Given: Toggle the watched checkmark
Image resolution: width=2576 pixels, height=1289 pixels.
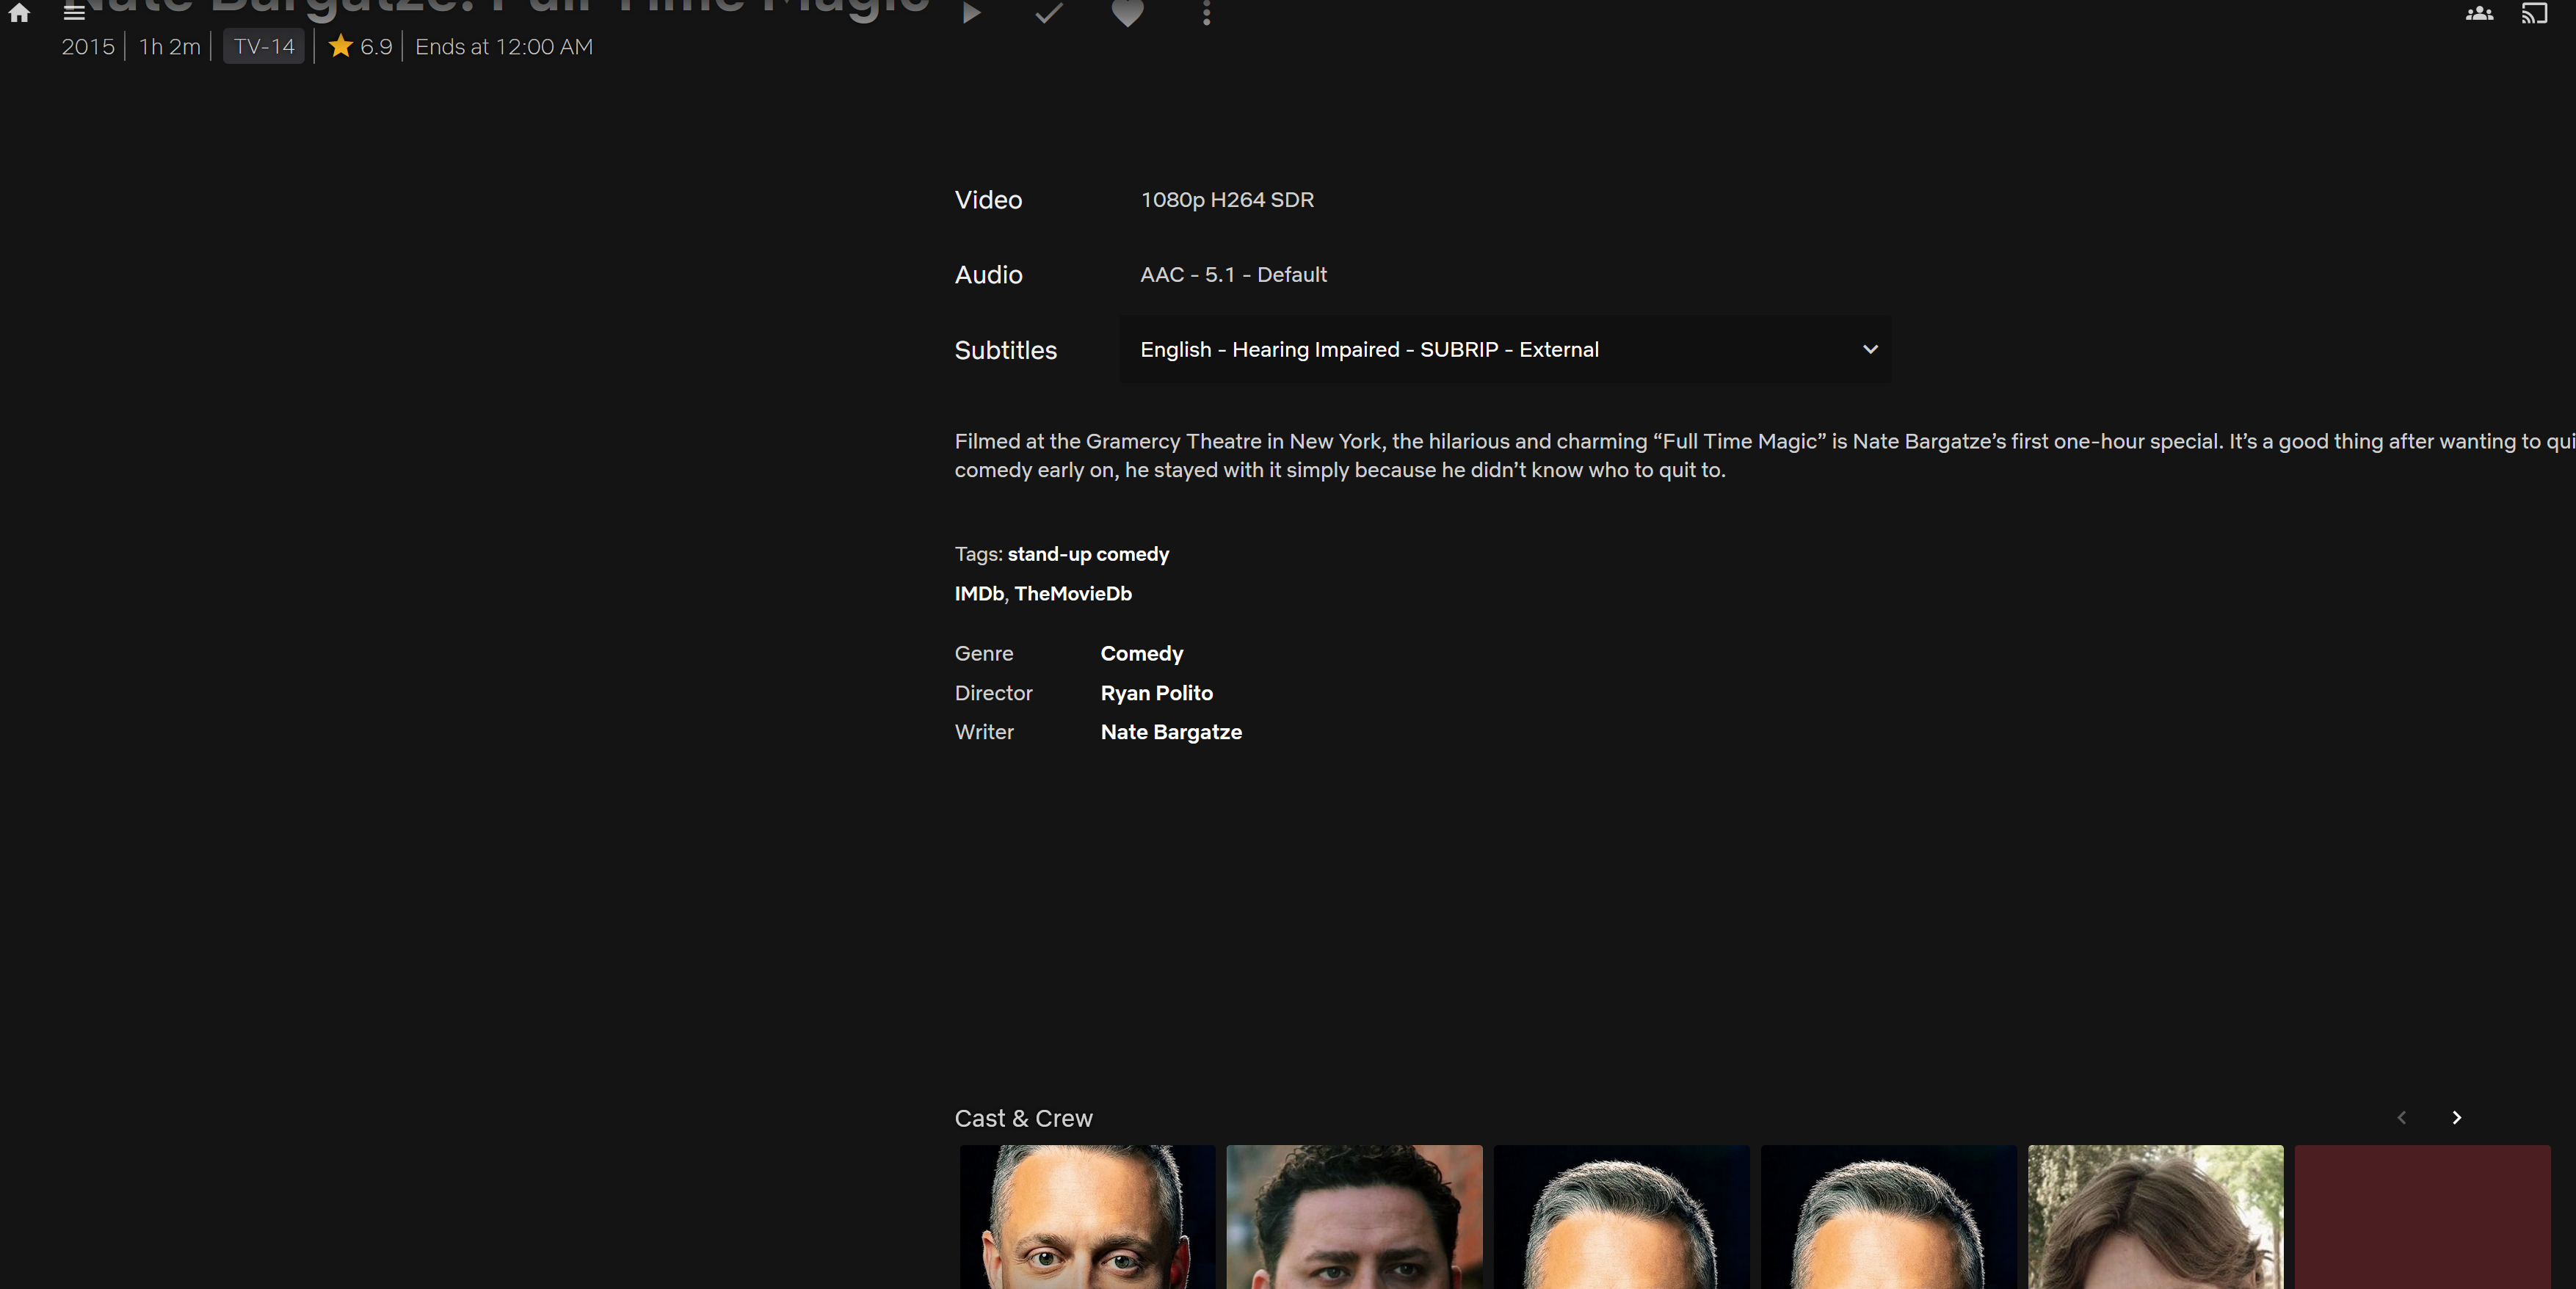Looking at the screenshot, I should tap(1048, 13).
